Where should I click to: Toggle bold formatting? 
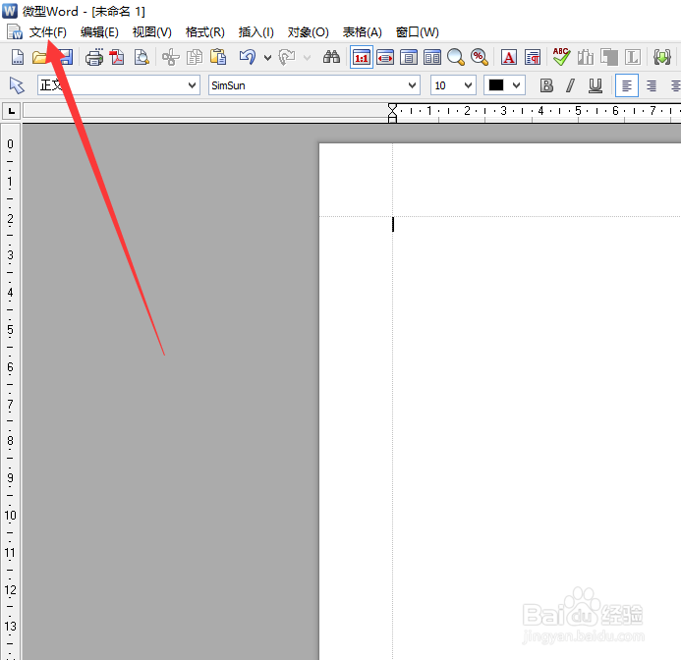(546, 85)
